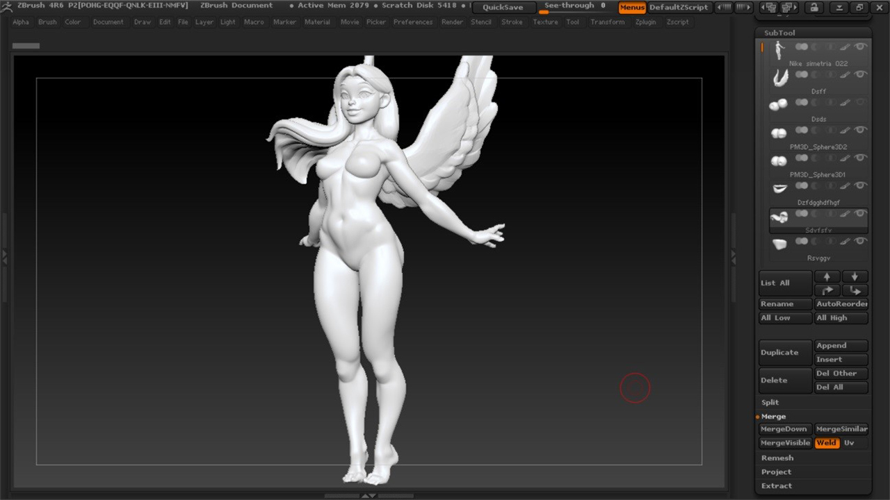Open the Zplugin menu
Screen dimensions: 890x500
646,22
